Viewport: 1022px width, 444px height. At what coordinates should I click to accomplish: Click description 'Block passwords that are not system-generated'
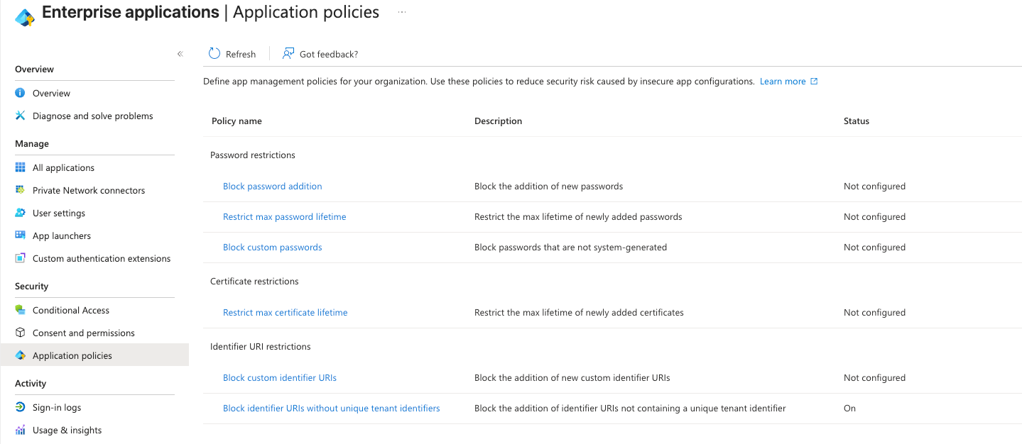(570, 248)
